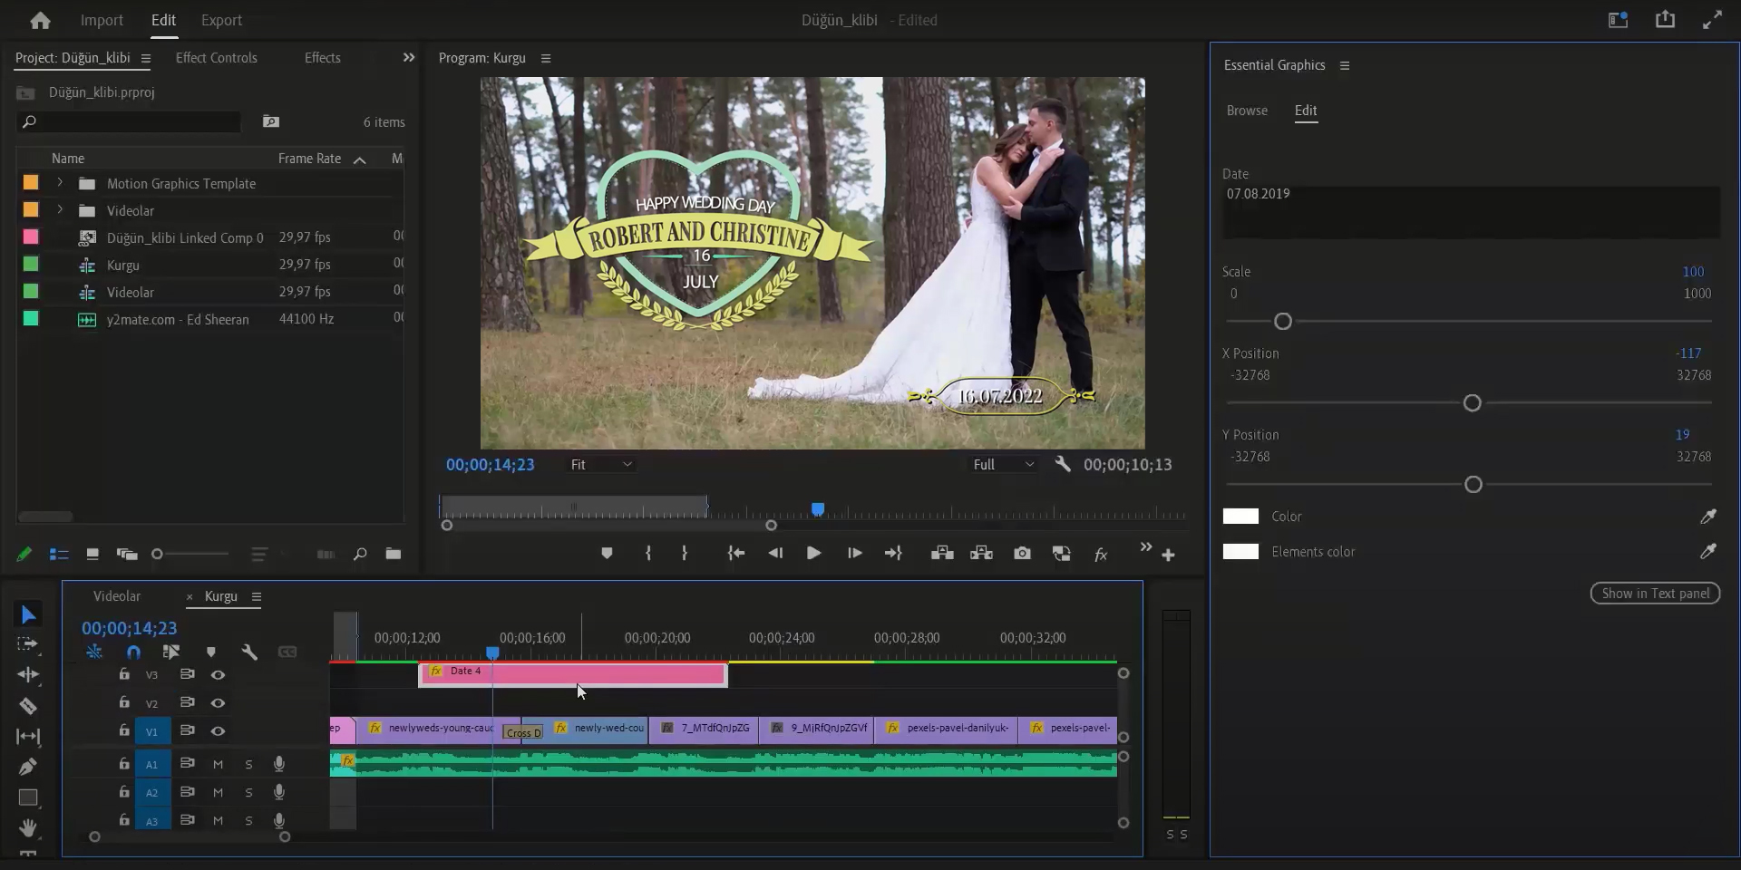Step forward one frame

point(854,553)
